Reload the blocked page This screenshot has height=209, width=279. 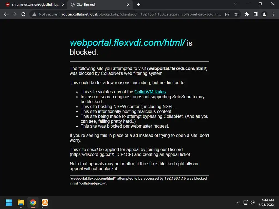[x=23, y=14]
